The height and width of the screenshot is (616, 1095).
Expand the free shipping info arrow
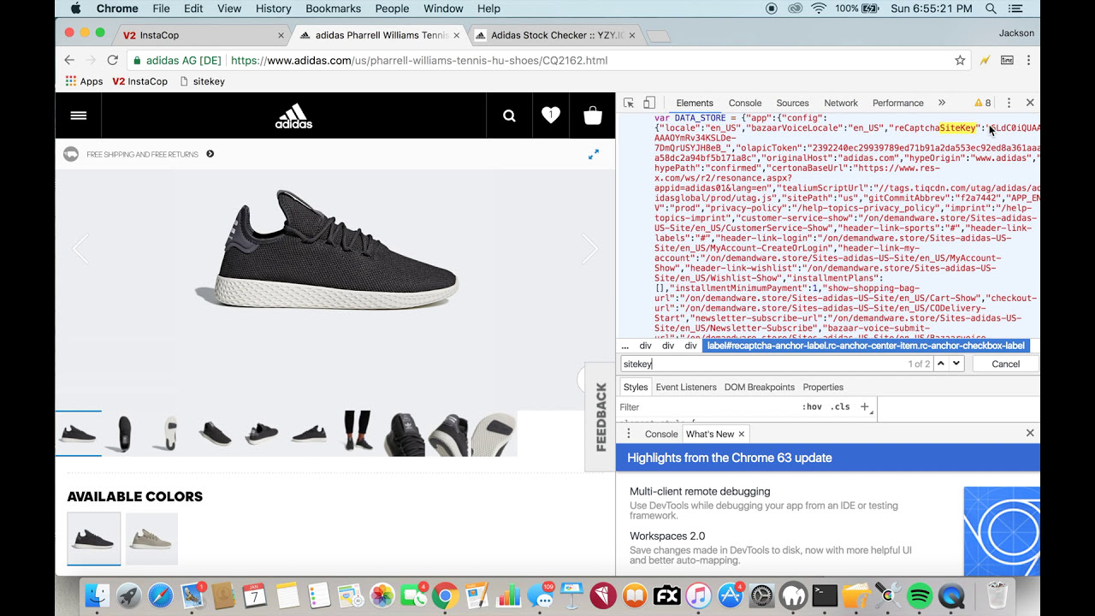pos(210,154)
